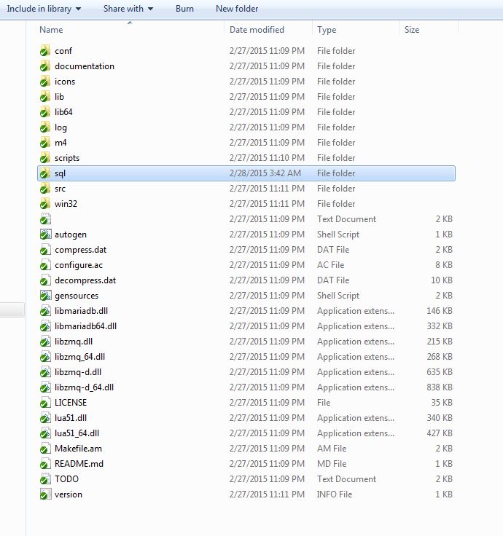
Task: Click the autogen shell script icon
Action: point(44,234)
